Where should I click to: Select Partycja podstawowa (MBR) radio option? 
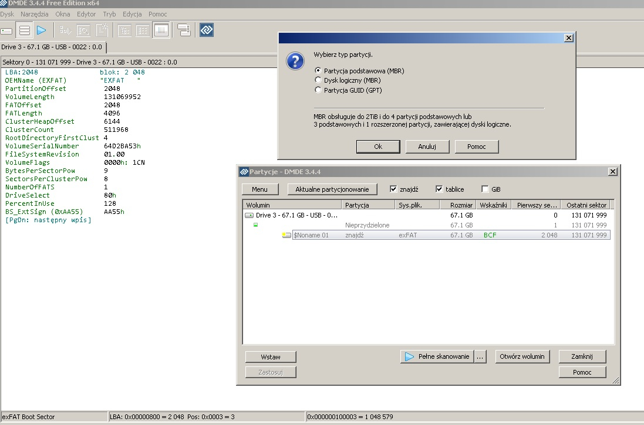(318, 70)
